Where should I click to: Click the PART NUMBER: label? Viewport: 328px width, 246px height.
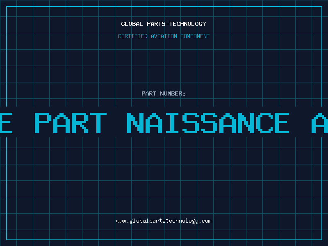click(163, 93)
